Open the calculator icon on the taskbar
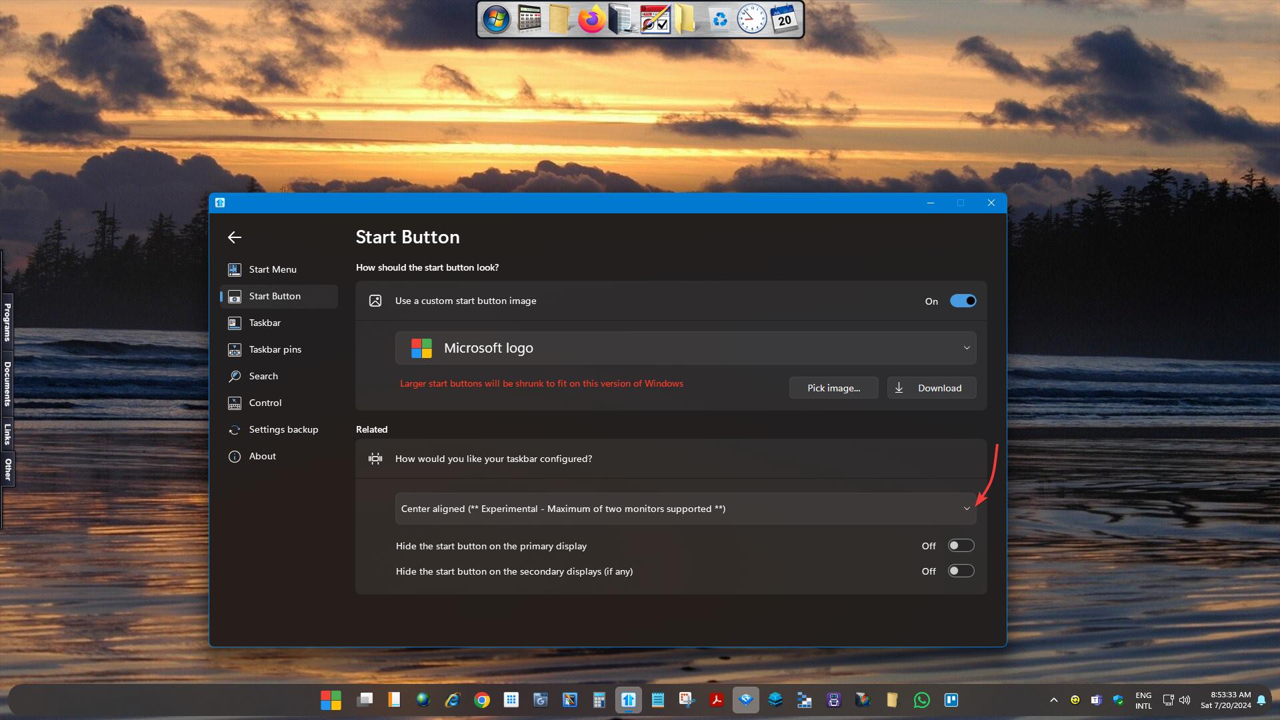1280x720 pixels. (x=599, y=700)
